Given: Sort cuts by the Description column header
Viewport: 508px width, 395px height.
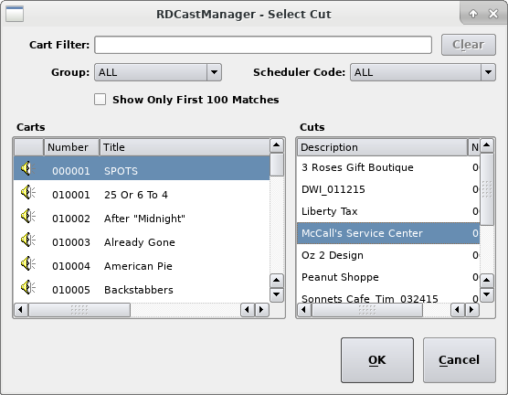Looking at the screenshot, I should pos(382,147).
